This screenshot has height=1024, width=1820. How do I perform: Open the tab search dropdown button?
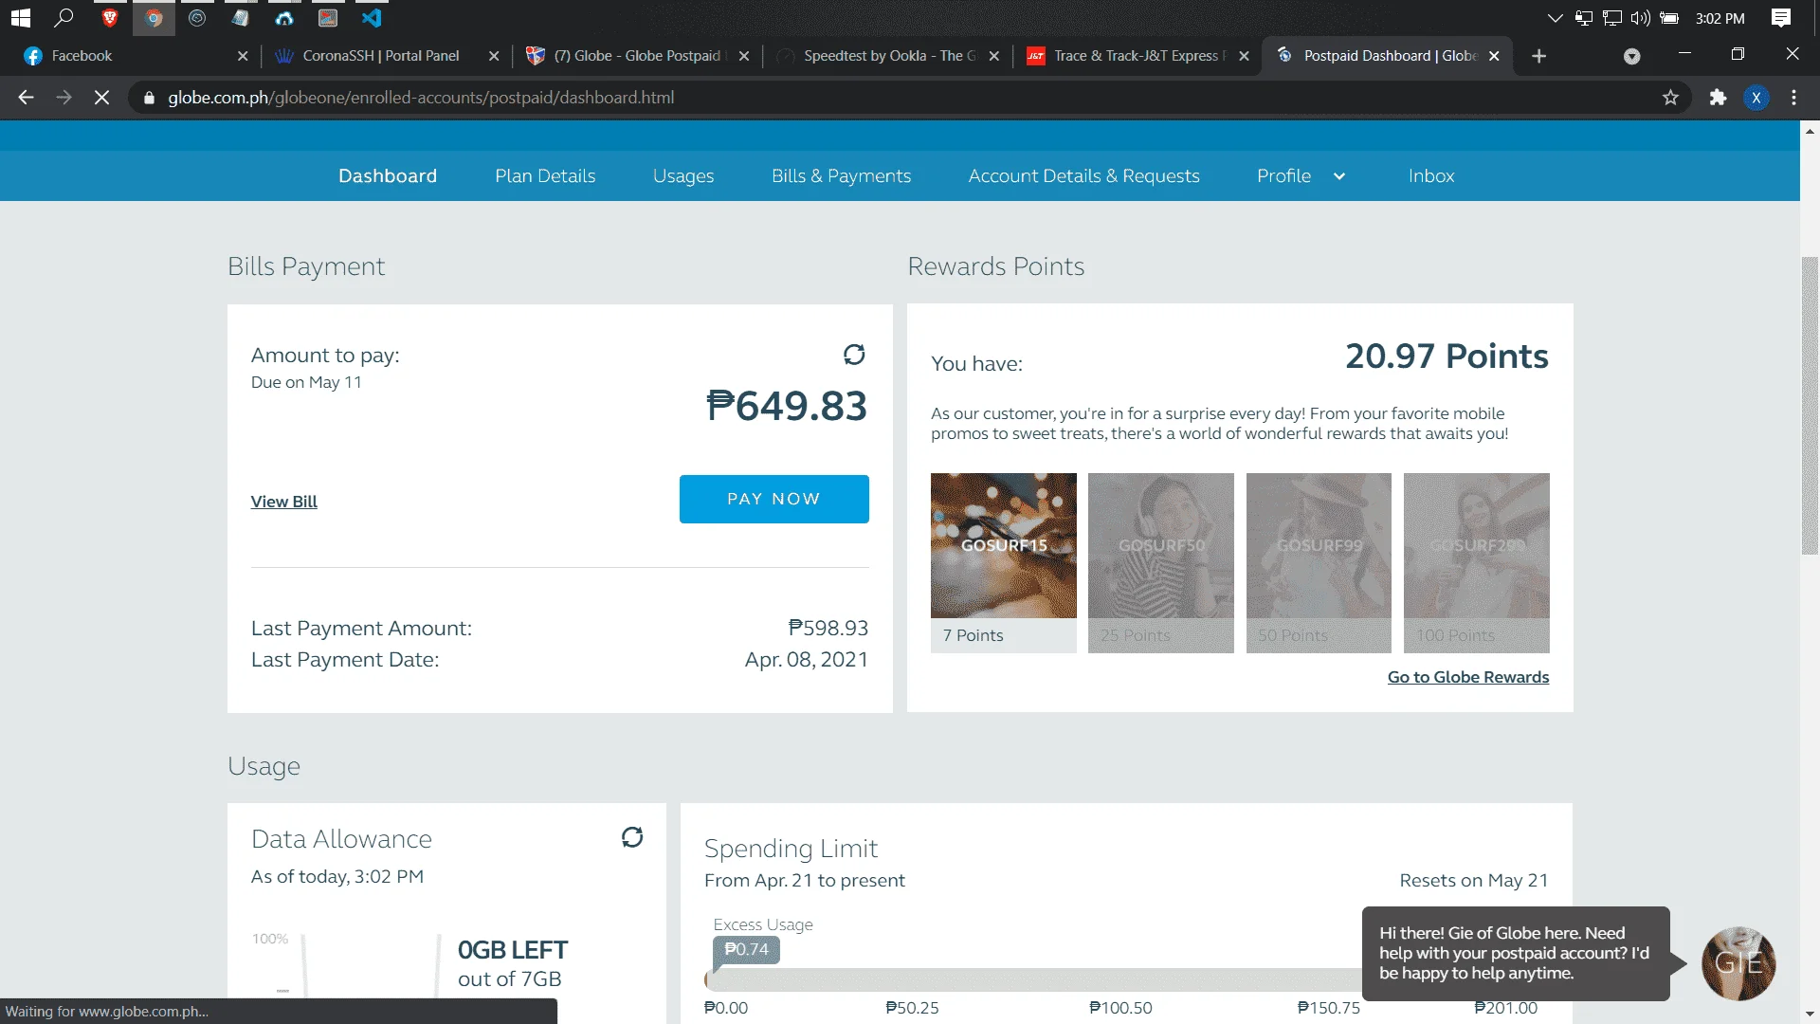pyautogui.click(x=1631, y=56)
